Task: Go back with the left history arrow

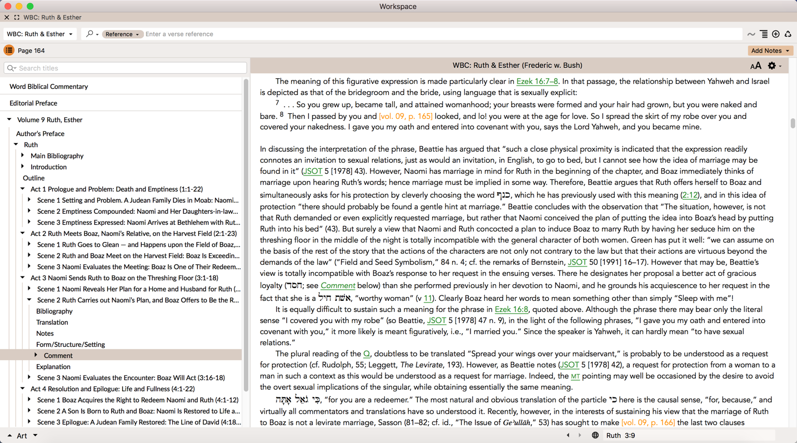Action: coord(568,435)
